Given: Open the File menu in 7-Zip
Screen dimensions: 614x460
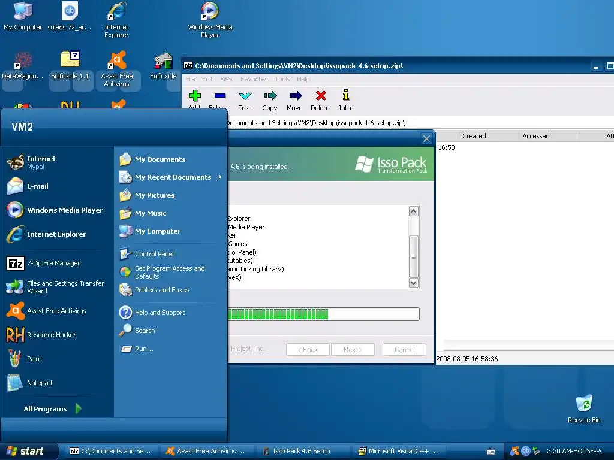Looking at the screenshot, I should coord(190,79).
